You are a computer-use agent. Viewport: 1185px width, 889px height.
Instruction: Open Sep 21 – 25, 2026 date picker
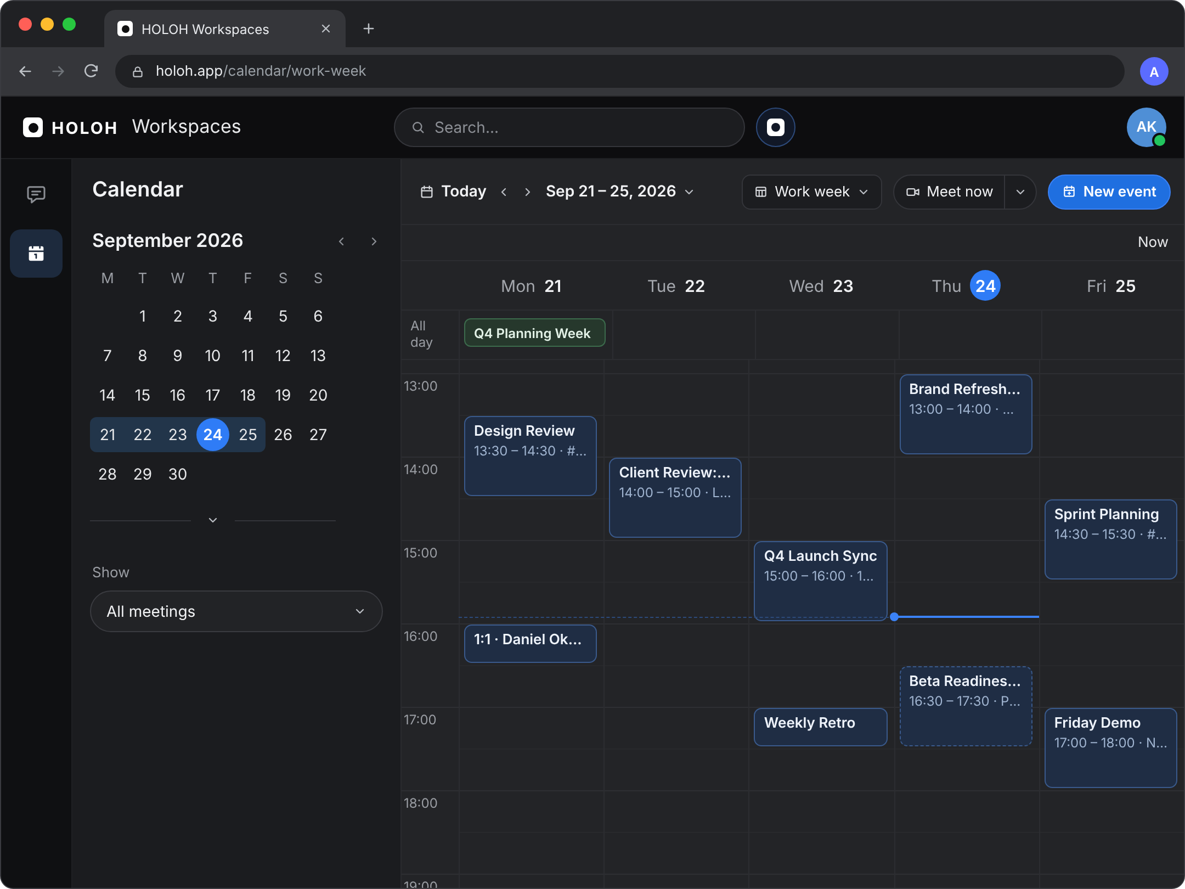pos(620,192)
